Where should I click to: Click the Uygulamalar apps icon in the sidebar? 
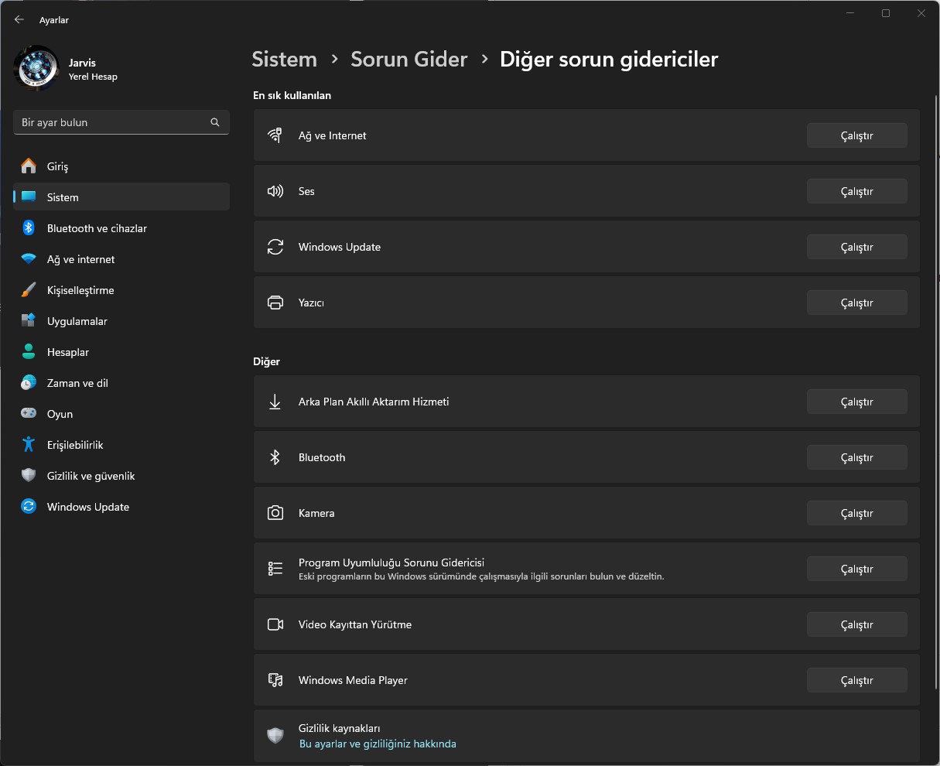pos(29,321)
